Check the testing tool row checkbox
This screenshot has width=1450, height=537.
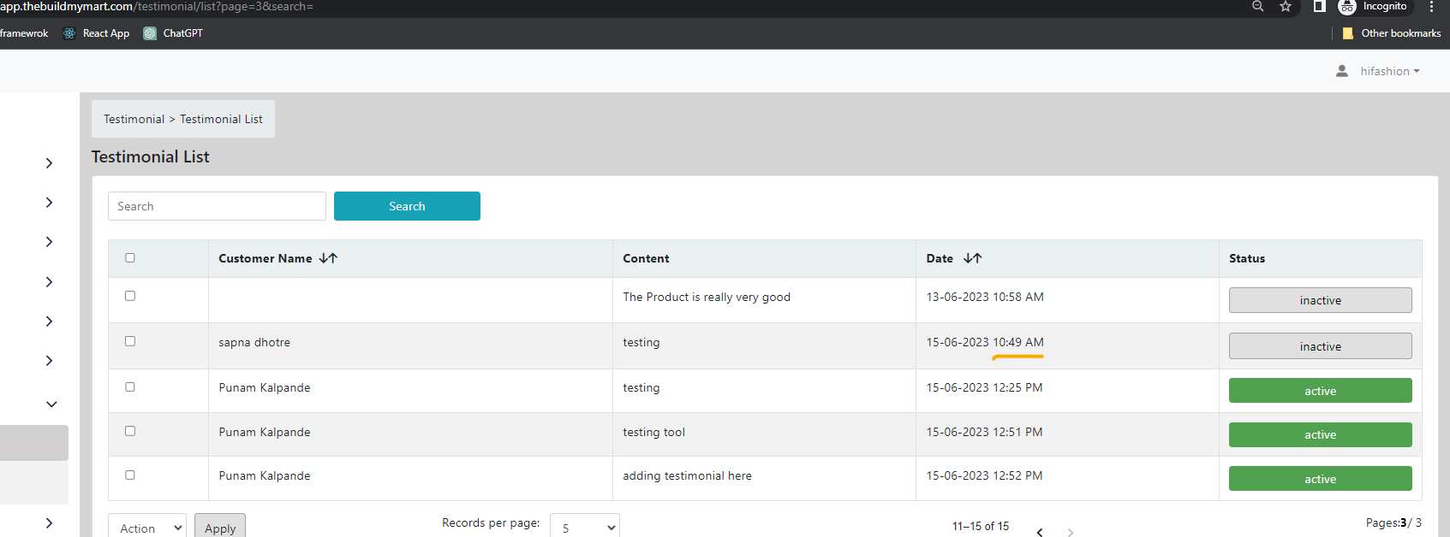pos(130,431)
